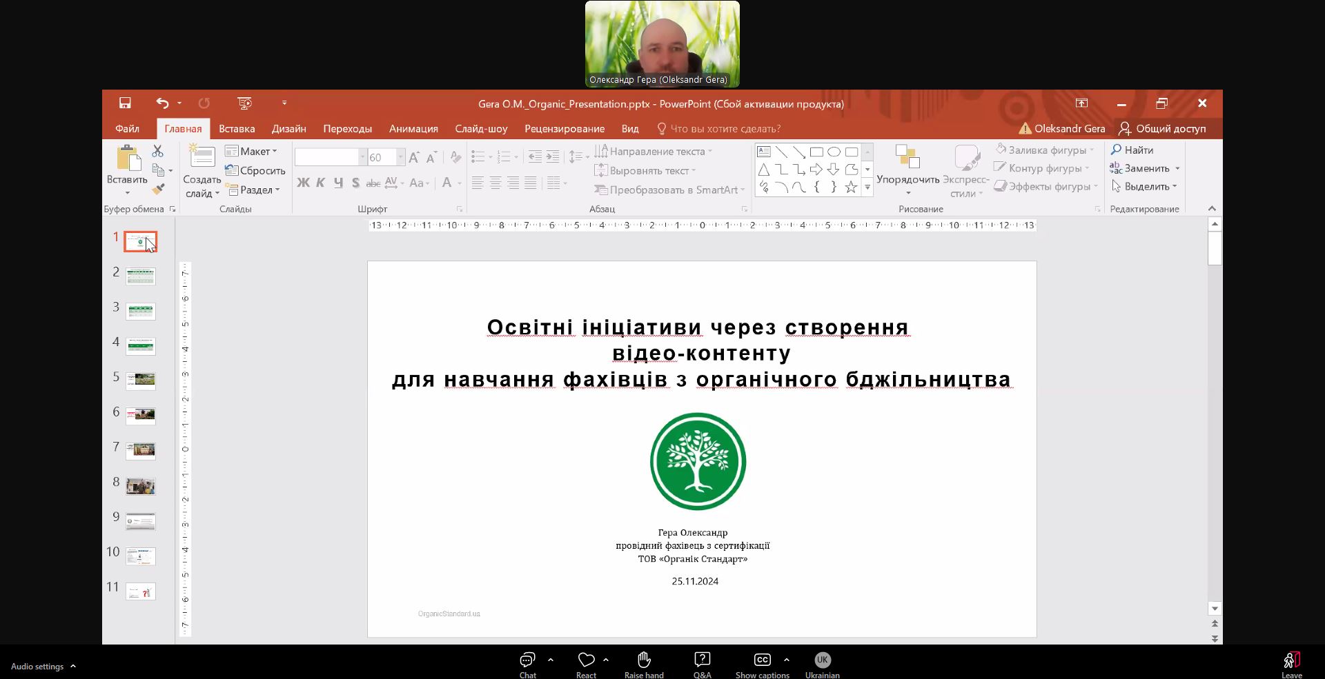Toggle text shadow (S)
Image resolution: width=1325 pixels, height=679 pixels.
(x=355, y=183)
